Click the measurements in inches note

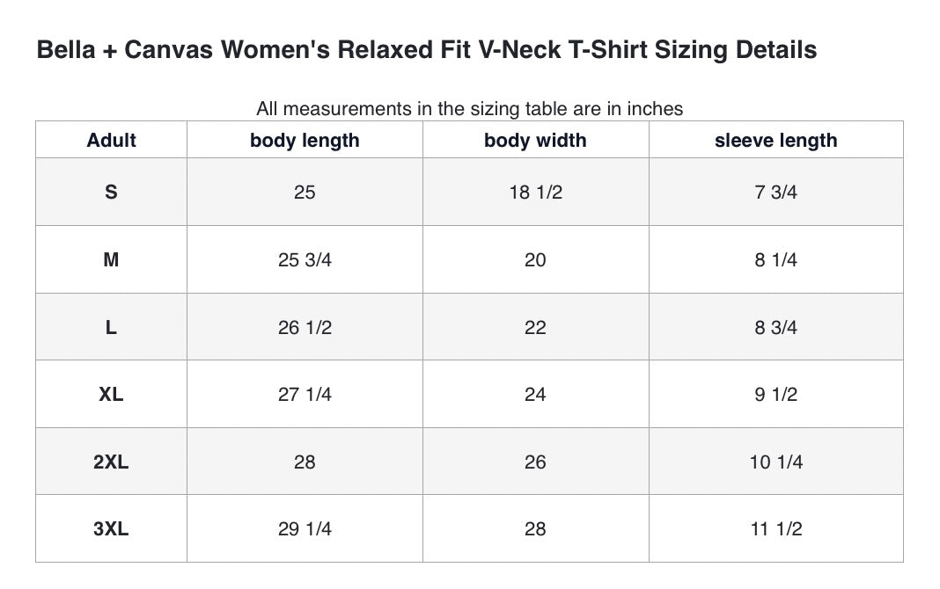click(x=469, y=109)
